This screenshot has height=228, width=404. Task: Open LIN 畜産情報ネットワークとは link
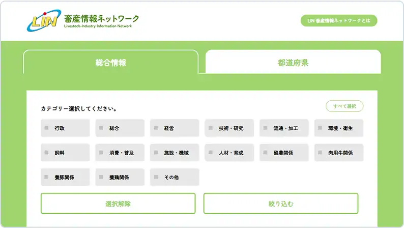click(x=339, y=21)
